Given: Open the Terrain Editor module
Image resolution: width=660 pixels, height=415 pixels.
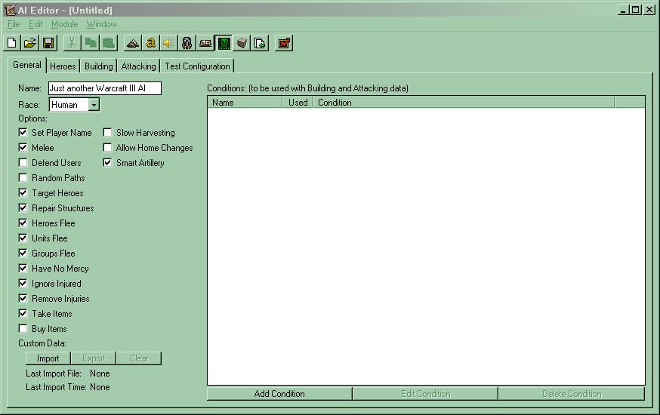Looking at the screenshot, I should [x=133, y=43].
